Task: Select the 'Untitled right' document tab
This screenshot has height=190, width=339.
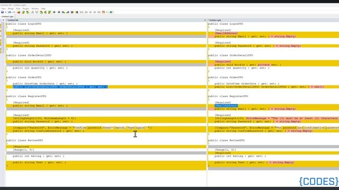Action: pyautogui.click(x=7, y=16)
